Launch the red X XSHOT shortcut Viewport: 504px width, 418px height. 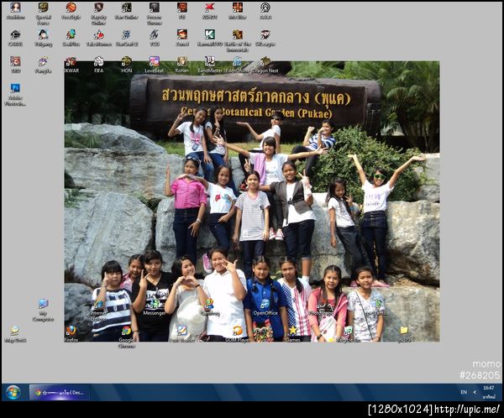click(209, 11)
